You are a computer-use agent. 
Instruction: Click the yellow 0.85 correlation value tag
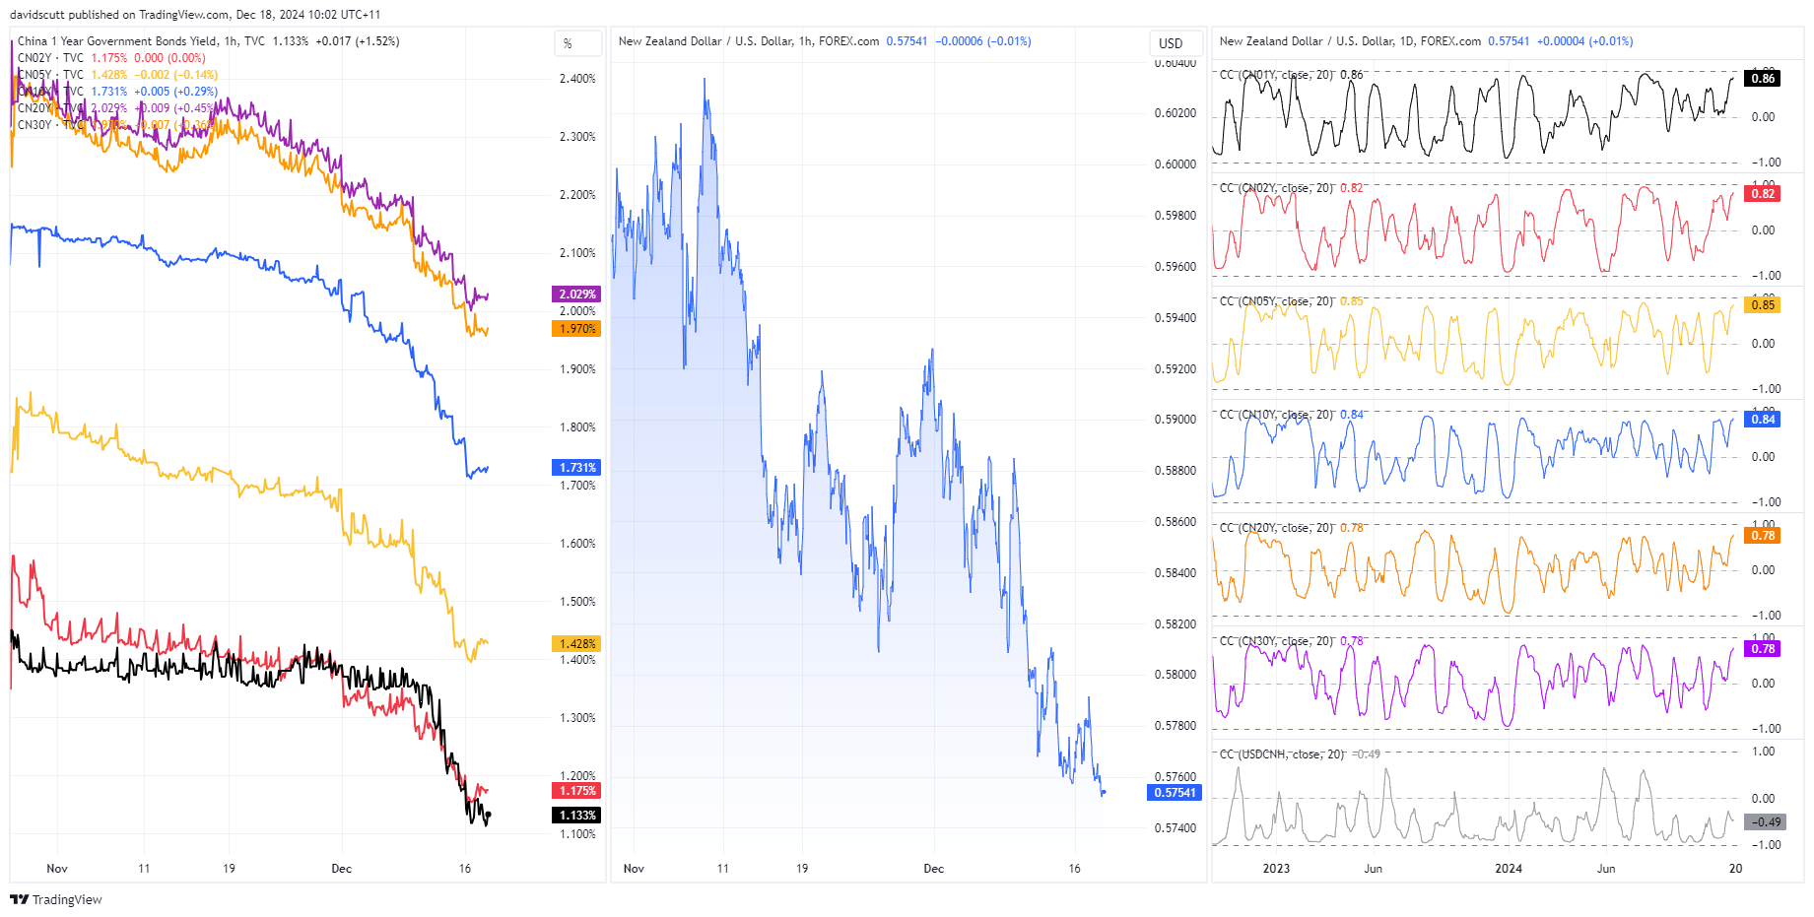pyautogui.click(x=1763, y=305)
